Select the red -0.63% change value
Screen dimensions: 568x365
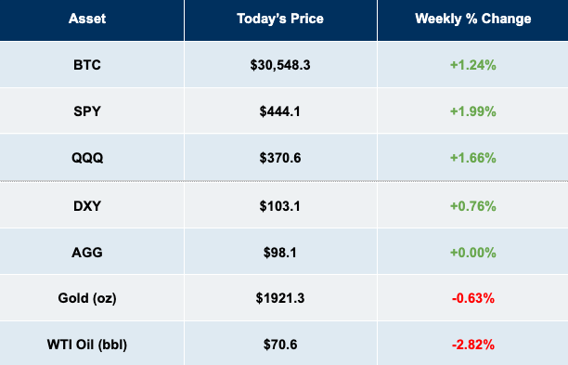click(472, 298)
